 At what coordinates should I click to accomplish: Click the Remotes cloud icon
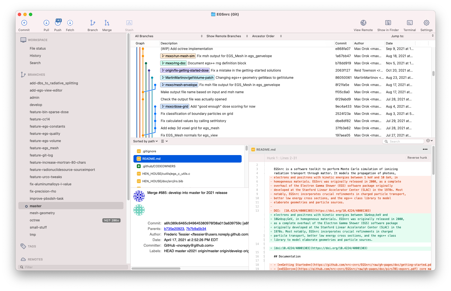[23, 259]
